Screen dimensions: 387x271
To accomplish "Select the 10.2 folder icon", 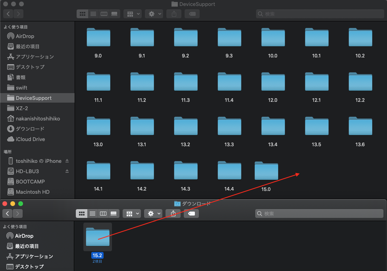I will point(360,37).
